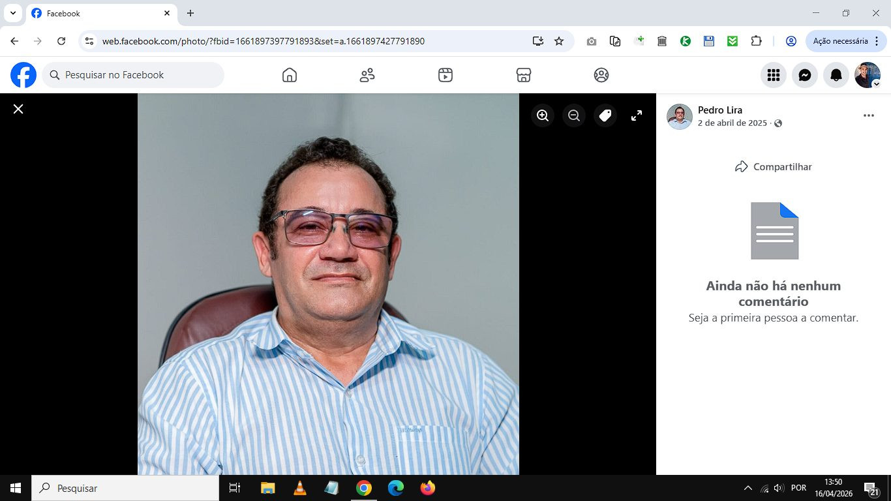Zoom out of the photo
891x501 pixels.
coord(574,115)
